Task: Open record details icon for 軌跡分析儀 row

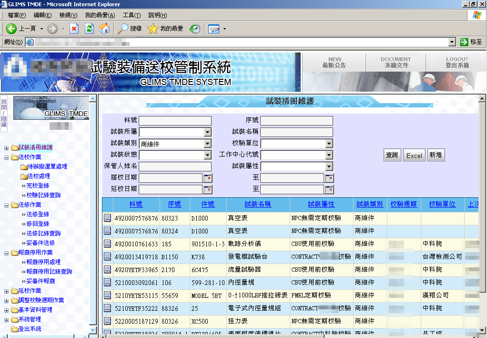Action: (x=108, y=244)
